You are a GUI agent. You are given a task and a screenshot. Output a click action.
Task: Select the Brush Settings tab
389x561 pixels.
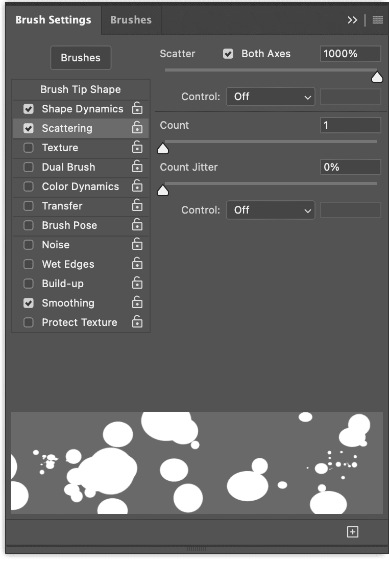click(53, 19)
